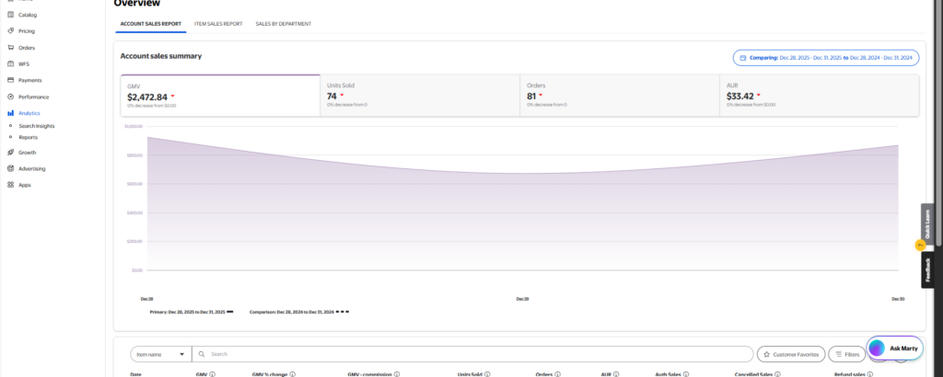Open the Feedback side tab
The height and width of the screenshot is (377, 943).
pos(926,269)
